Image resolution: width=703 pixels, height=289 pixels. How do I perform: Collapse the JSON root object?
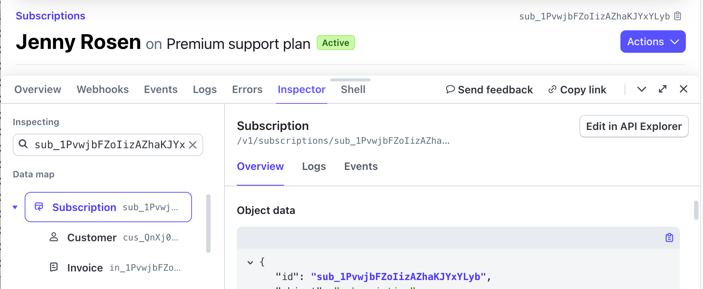[x=250, y=262]
